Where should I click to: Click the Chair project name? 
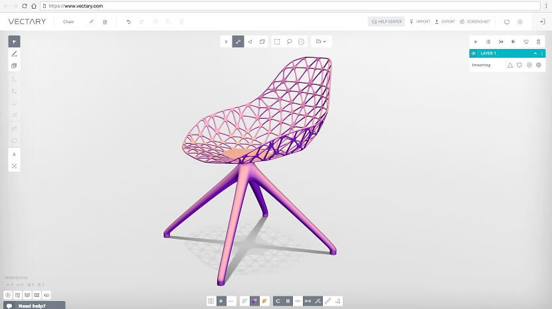pos(68,22)
